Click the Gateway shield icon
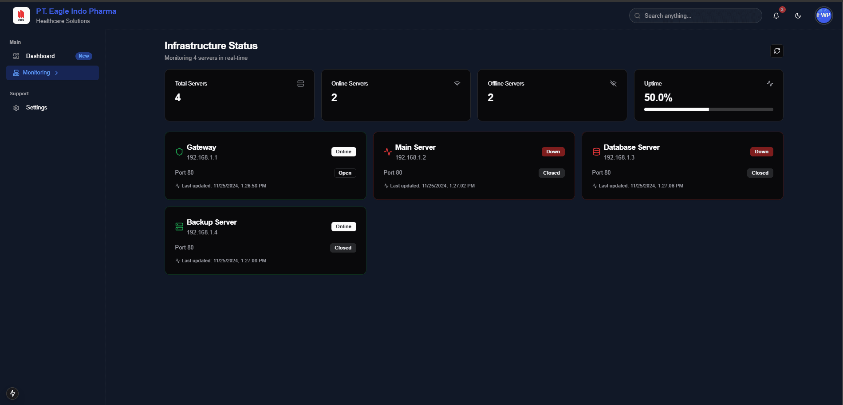843x405 pixels. coord(179,152)
